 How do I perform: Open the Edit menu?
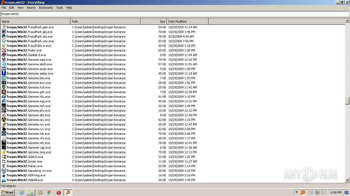pos(11,8)
